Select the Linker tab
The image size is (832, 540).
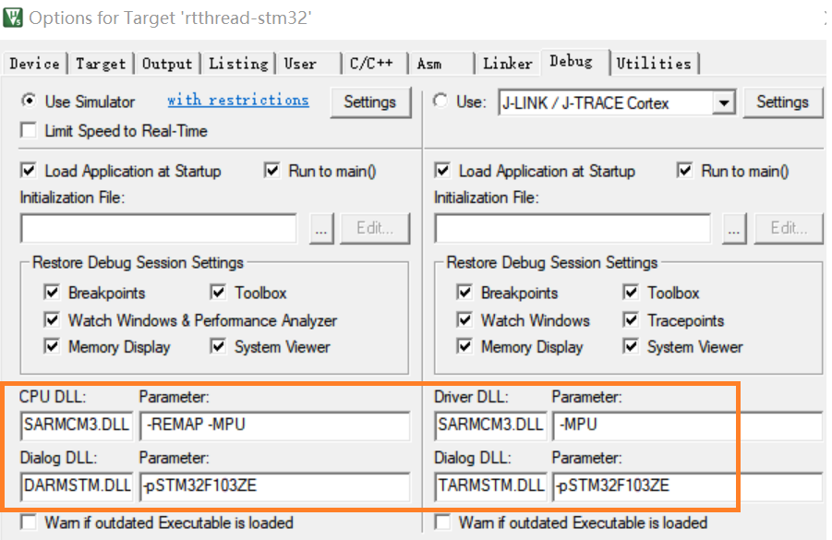point(507,64)
